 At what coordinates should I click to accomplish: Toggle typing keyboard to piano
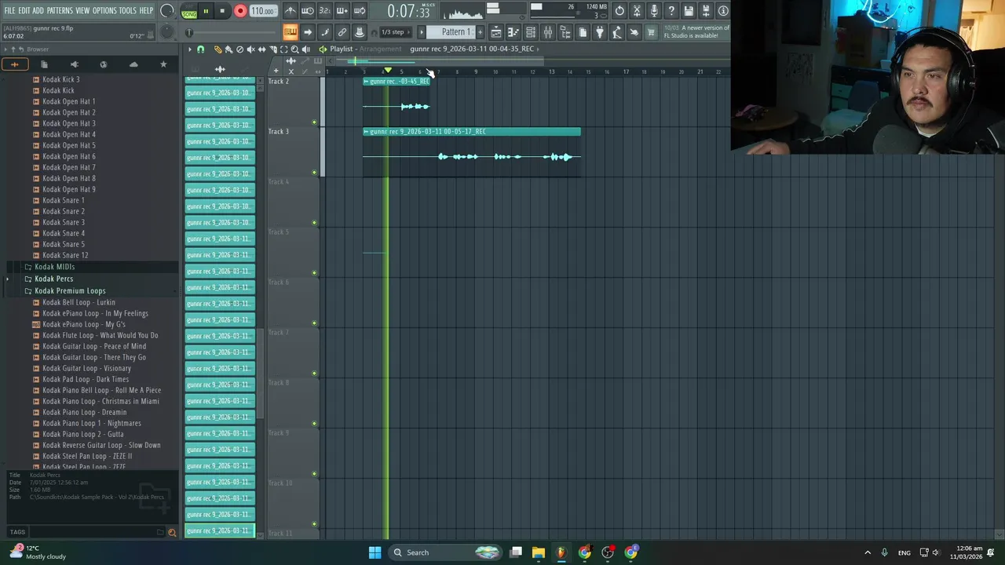pyautogui.click(x=291, y=32)
